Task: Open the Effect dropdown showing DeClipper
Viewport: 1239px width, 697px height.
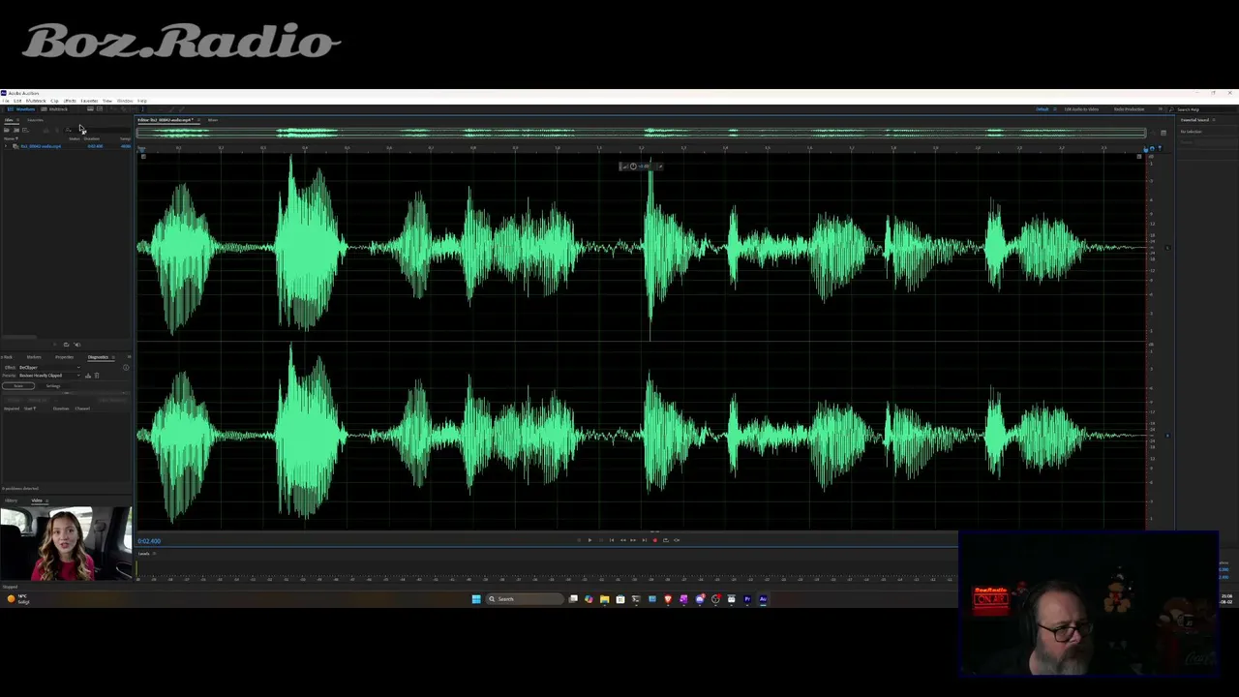Action: (x=48, y=368)
